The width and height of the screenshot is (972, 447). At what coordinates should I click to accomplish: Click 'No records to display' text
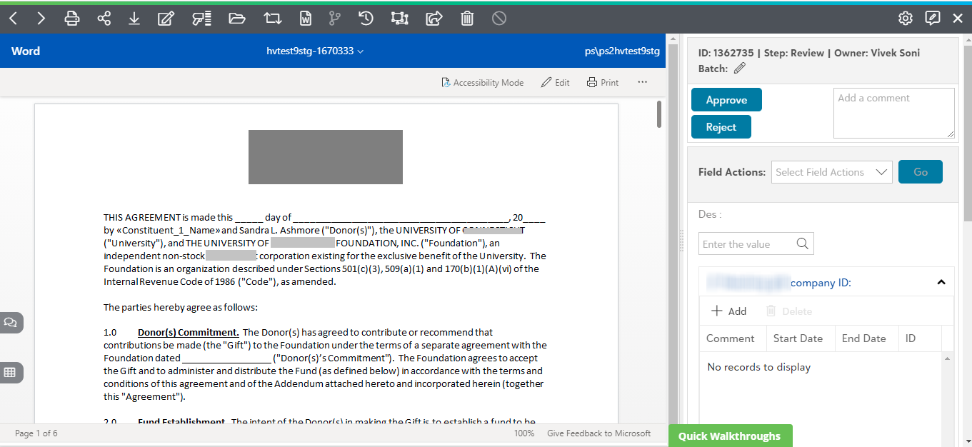tap(759, 367)
